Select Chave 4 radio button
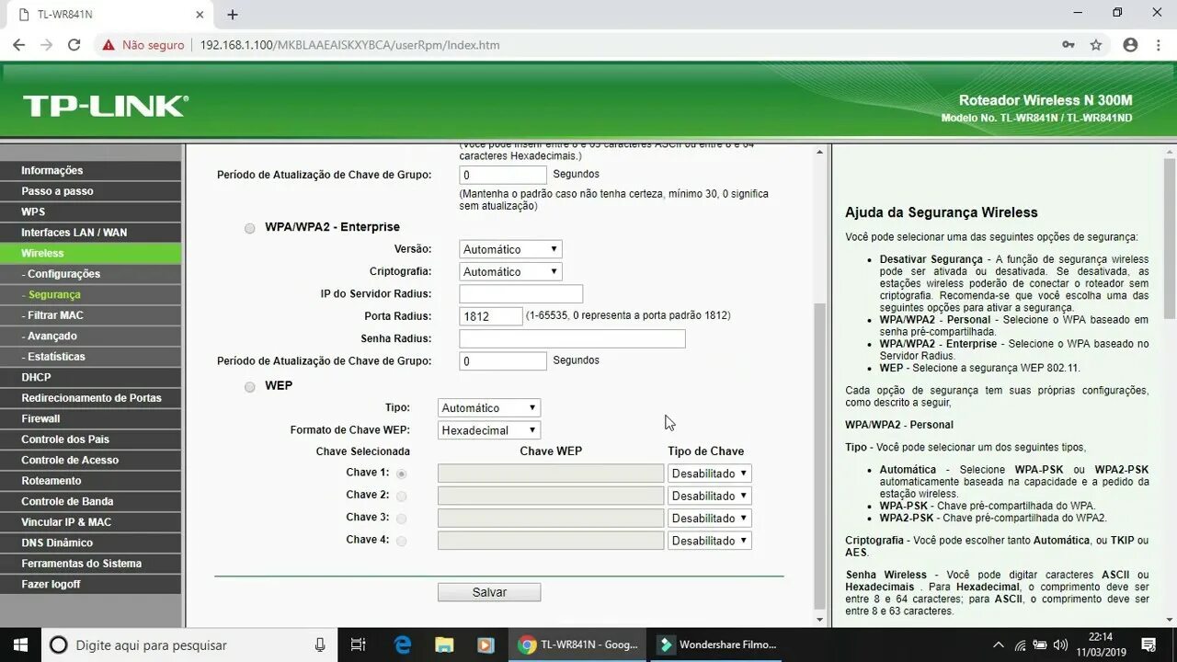The image size is (1177, 662). pos(402,542)
